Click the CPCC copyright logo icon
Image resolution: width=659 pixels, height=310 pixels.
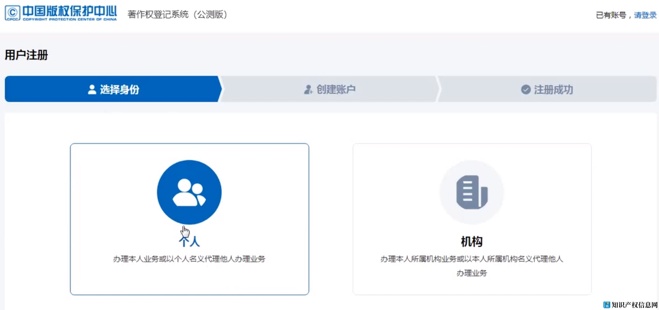[12, 13]
